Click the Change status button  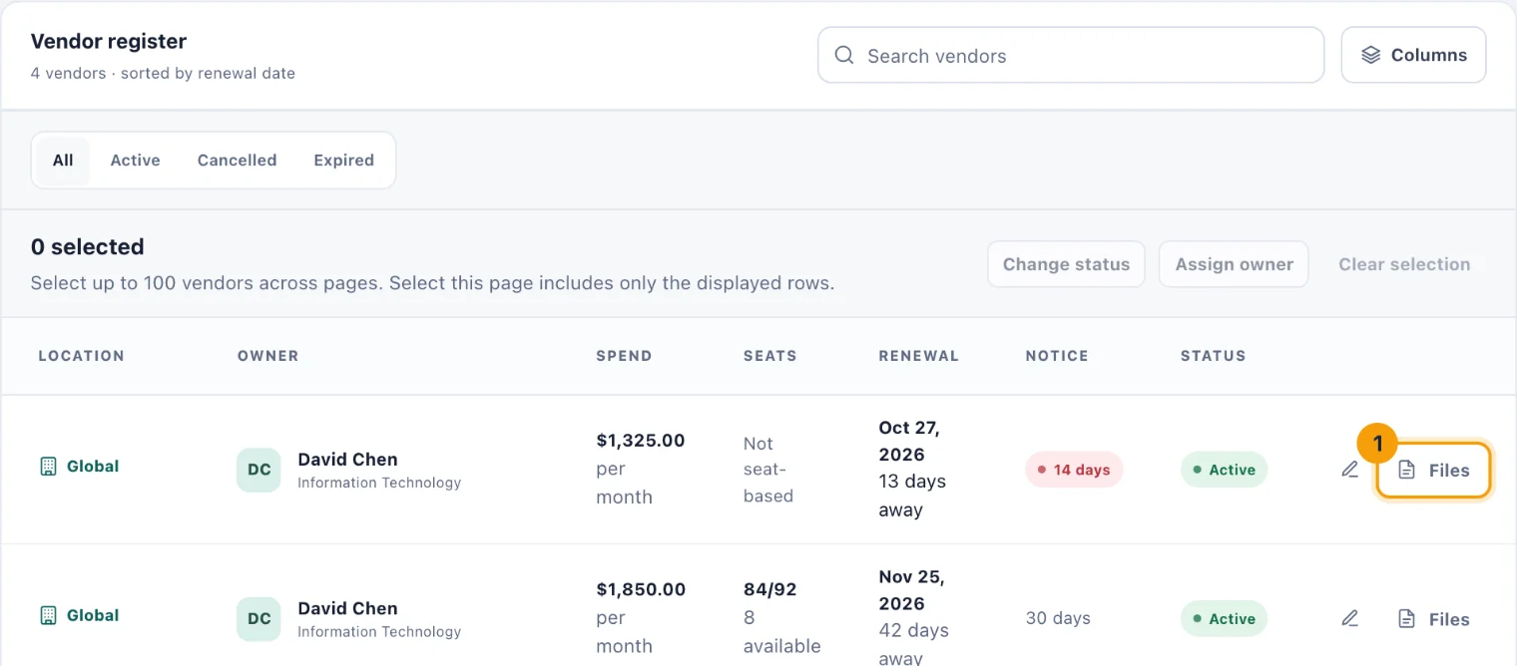pos(1066,264)
